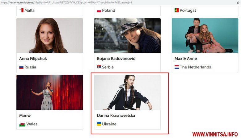Open Manw's stage photo

click(49, 92)
